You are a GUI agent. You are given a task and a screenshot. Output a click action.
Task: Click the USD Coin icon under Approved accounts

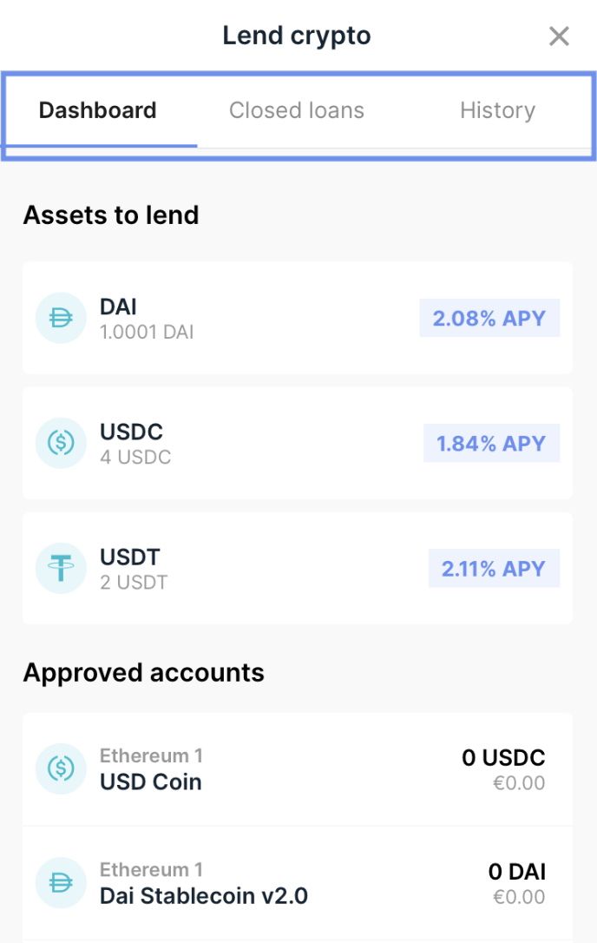coord(61,768)
